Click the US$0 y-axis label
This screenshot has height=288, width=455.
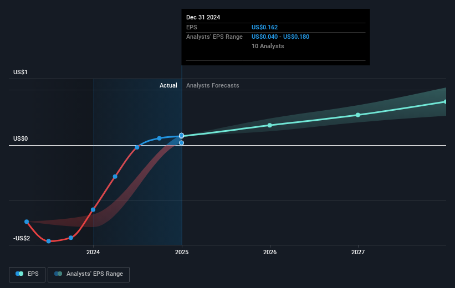tap(21, 138)
